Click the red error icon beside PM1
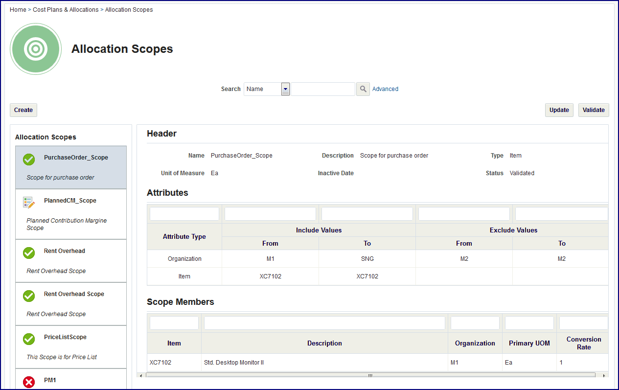Image resolution: width=619 pixels, height=390 pixels. [x=29, y=382]
